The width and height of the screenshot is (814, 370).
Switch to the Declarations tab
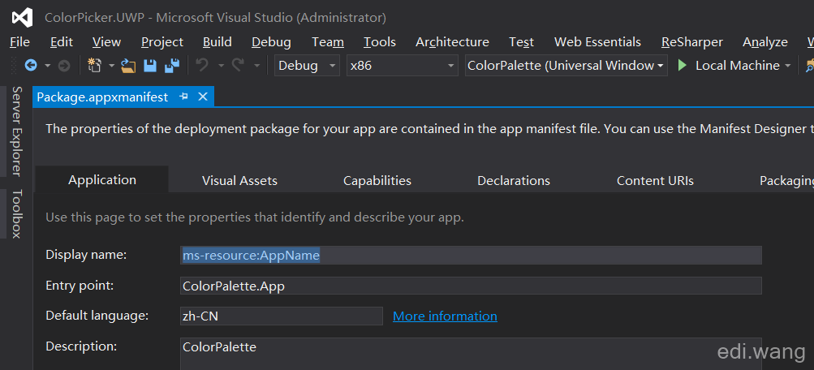[x=514, y=181]
